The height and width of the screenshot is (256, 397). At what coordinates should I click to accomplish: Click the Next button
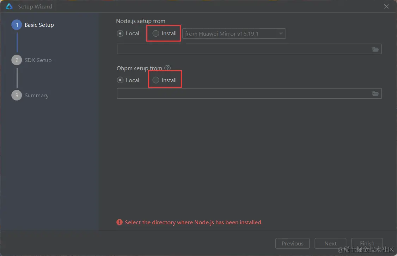[x=330, y=243]
